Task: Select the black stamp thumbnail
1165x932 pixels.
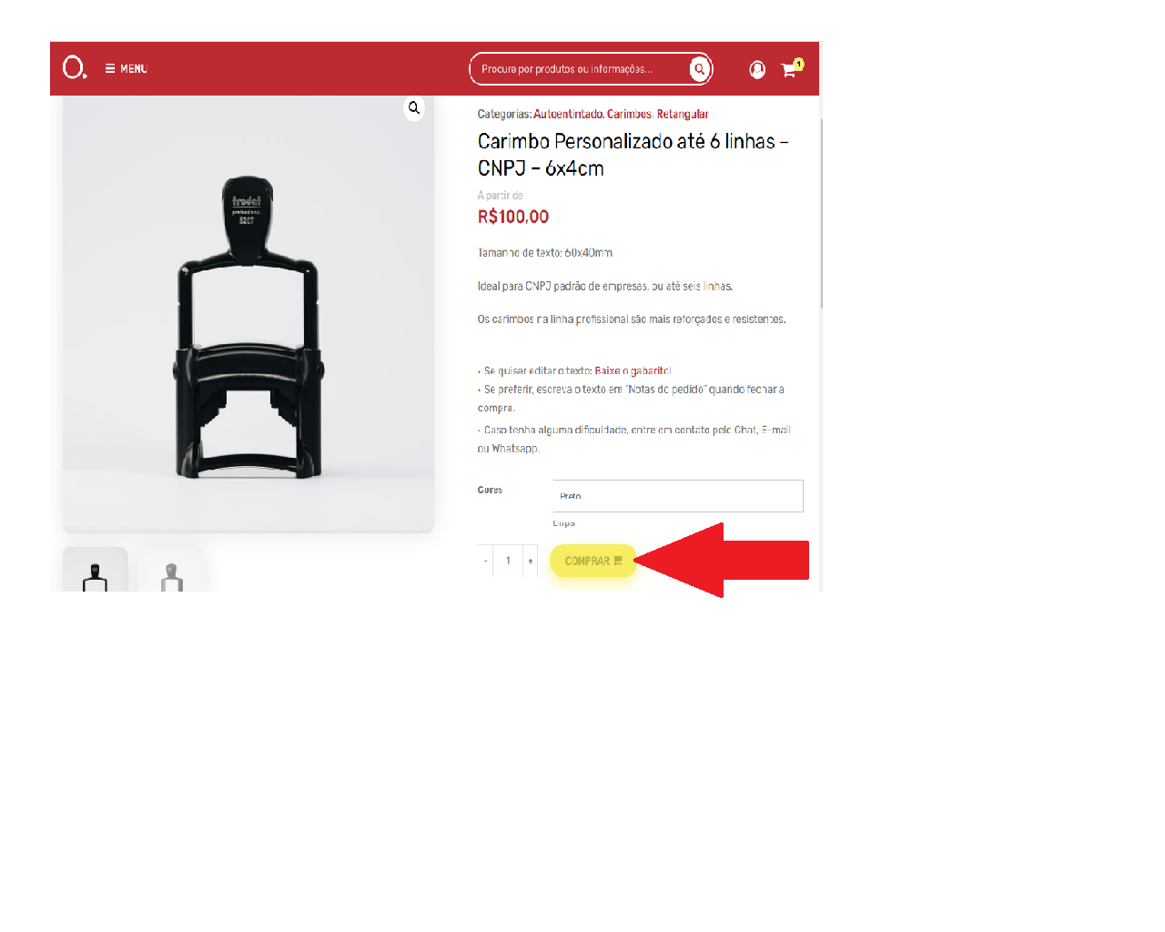Action: coord(96,570)
